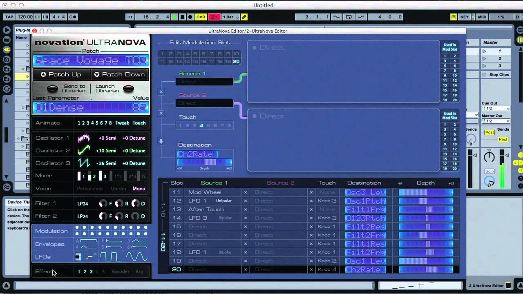Open the Envelopes section in UltraNova editor

point(50,244)
